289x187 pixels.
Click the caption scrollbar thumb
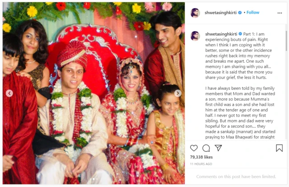(x=286, y=41)
